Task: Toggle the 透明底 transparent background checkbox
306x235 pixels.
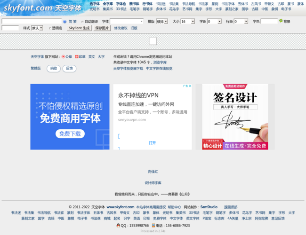Action: 50,28
